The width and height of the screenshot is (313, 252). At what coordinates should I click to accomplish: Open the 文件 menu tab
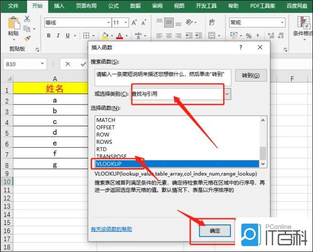point(14,6)
